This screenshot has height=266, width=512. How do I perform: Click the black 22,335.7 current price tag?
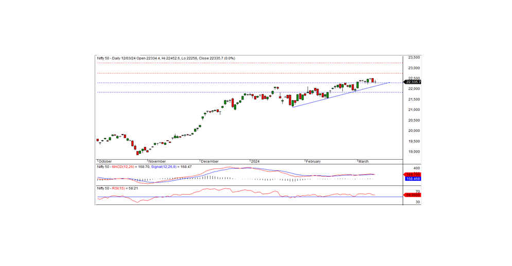point(412,82)
